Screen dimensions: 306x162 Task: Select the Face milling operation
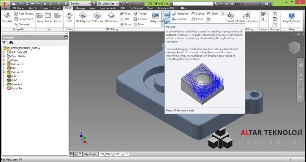point(125,13)
